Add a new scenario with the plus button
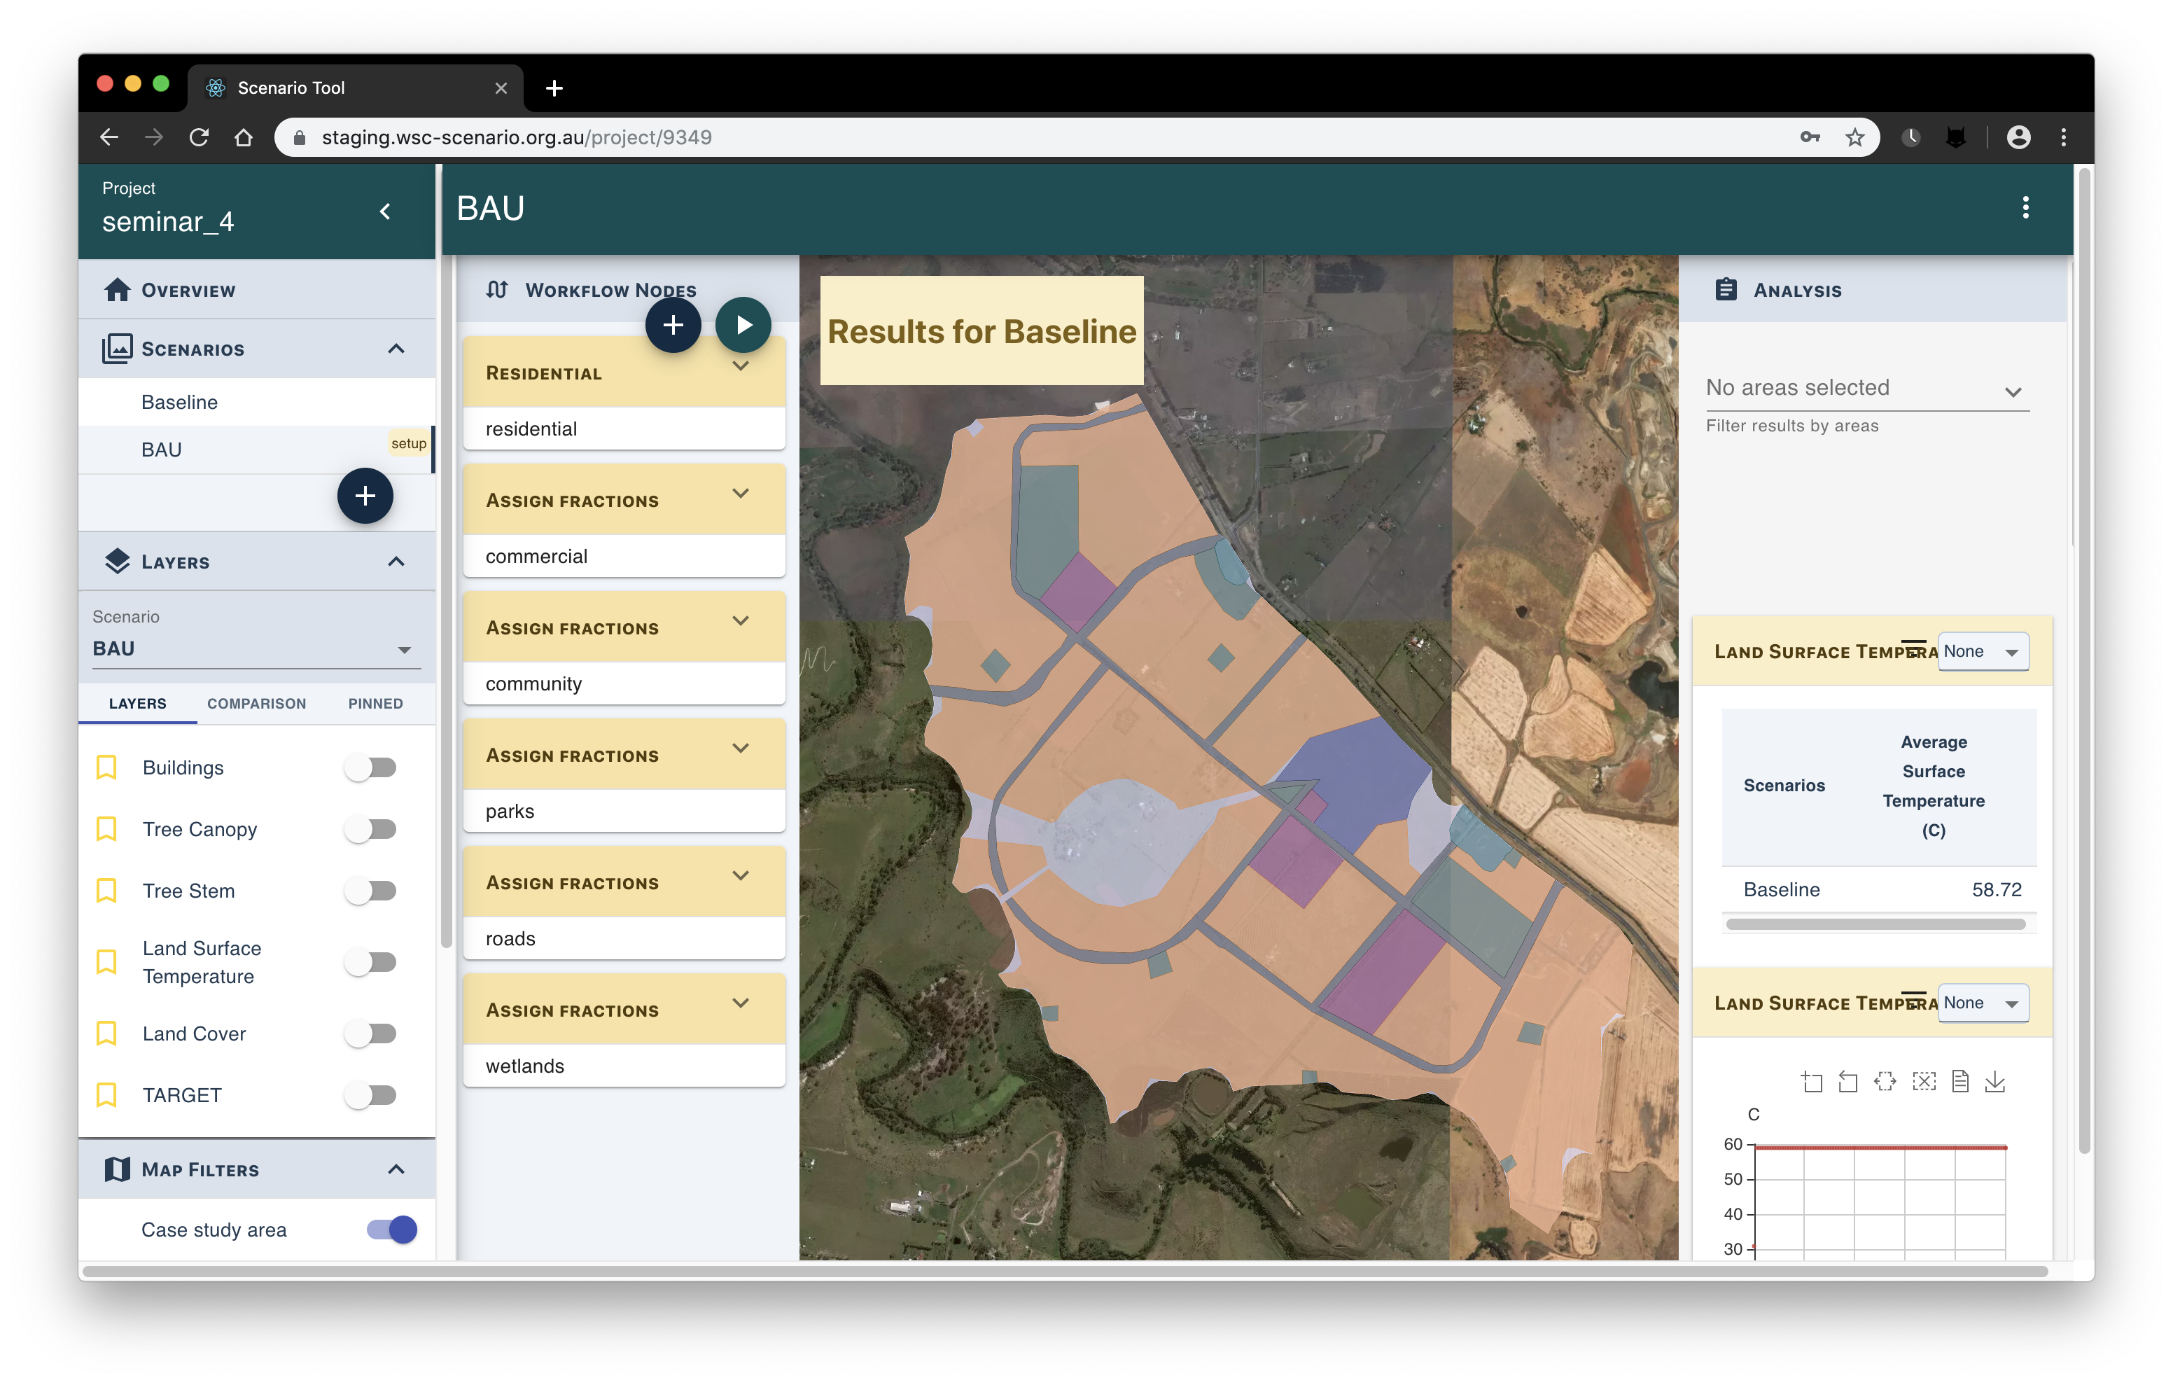The image size is (2173, 1385). click(365, 495)
